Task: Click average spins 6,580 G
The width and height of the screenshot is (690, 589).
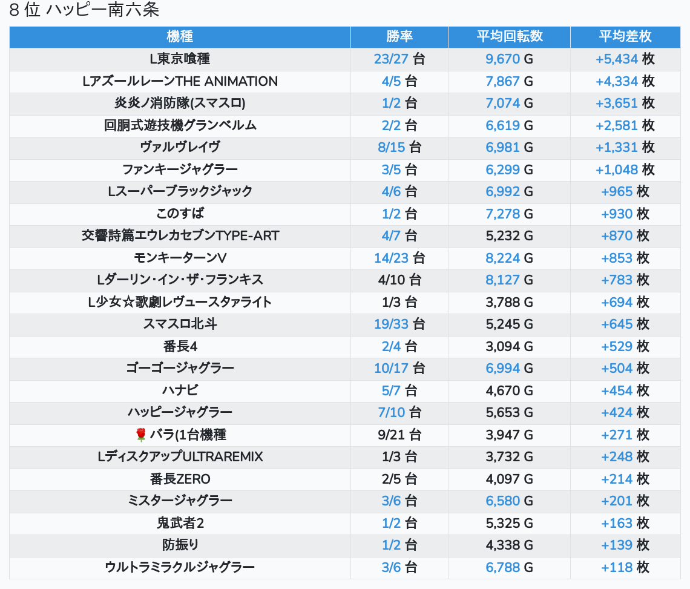Action: pos(510,501)
